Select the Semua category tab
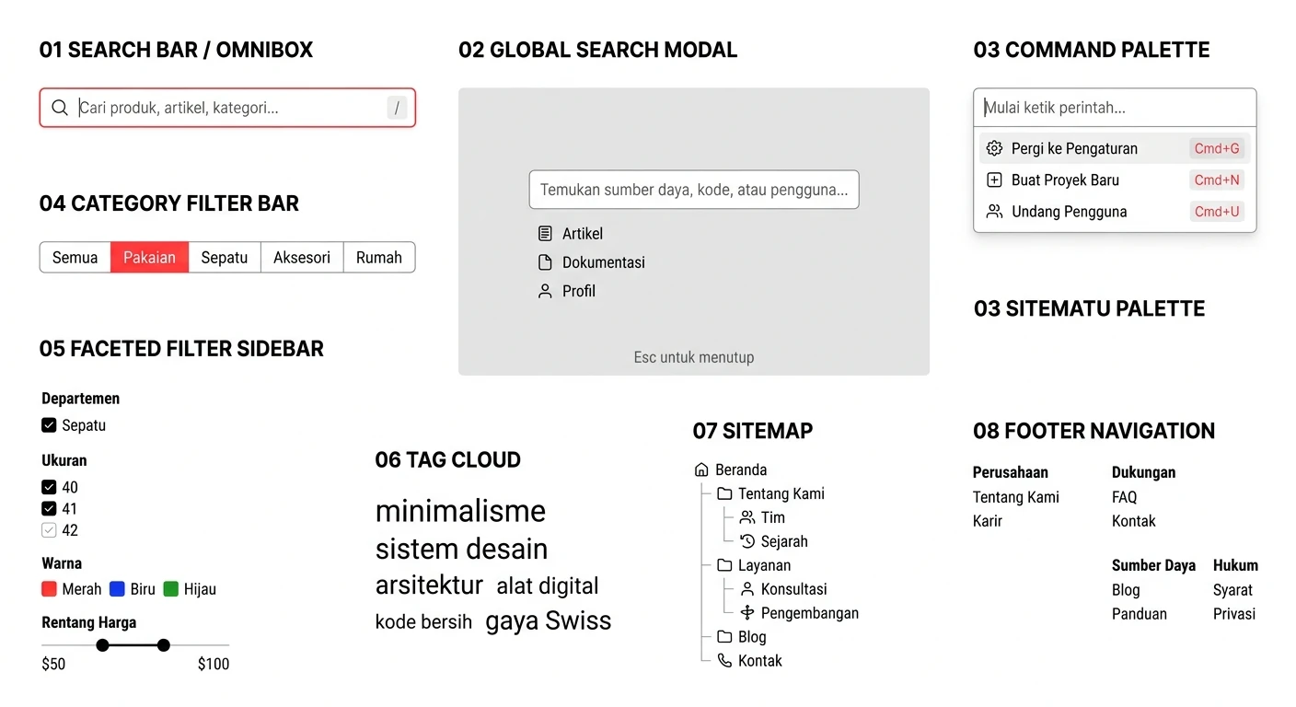The height and width of the screenshot is (707, 1296). coord(75,258)
